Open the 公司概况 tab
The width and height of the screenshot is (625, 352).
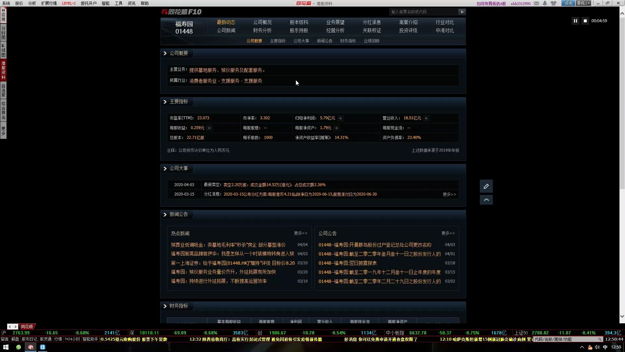coord(262,22)
